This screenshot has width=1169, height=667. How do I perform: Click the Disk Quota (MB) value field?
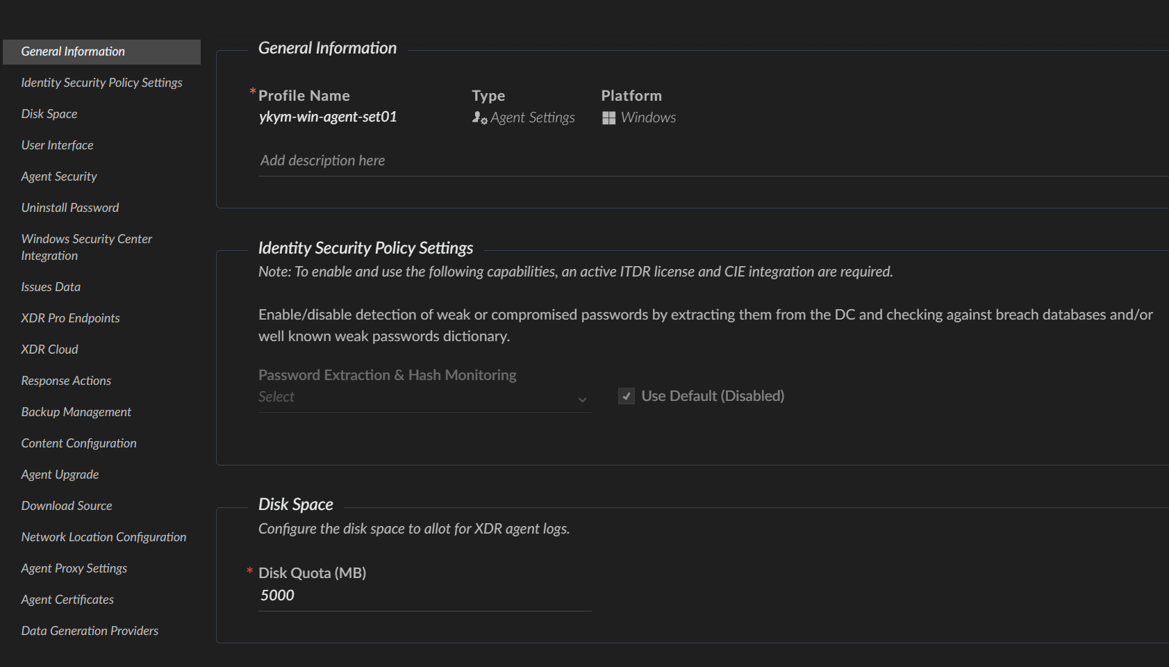[x=424, y=595]
